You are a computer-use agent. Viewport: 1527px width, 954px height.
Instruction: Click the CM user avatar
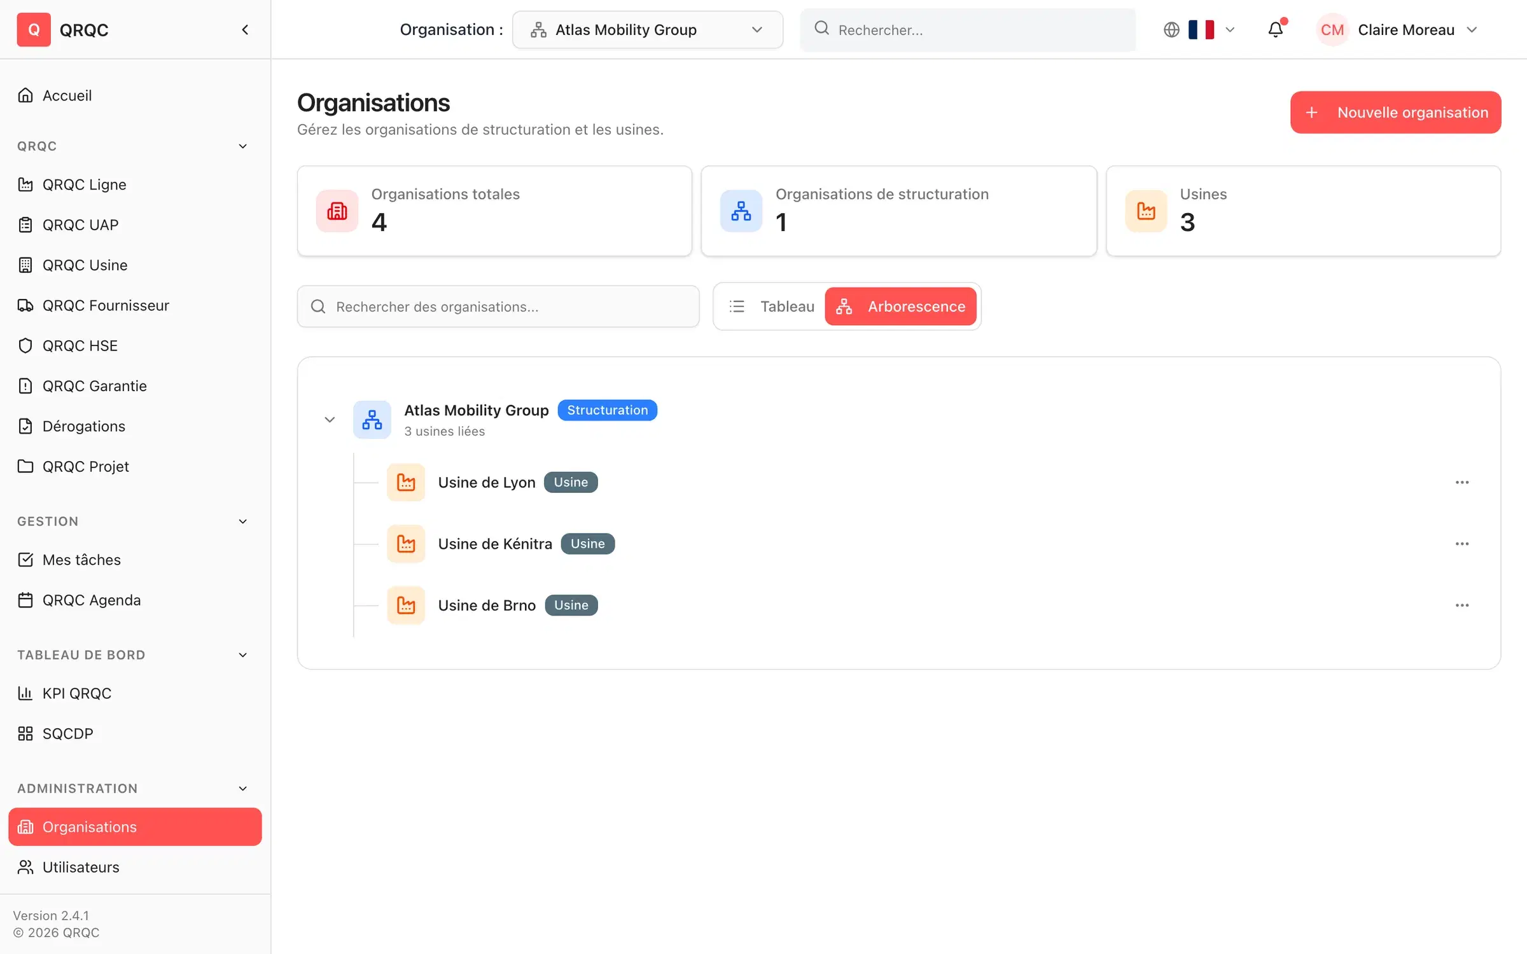coord(1332,30)
